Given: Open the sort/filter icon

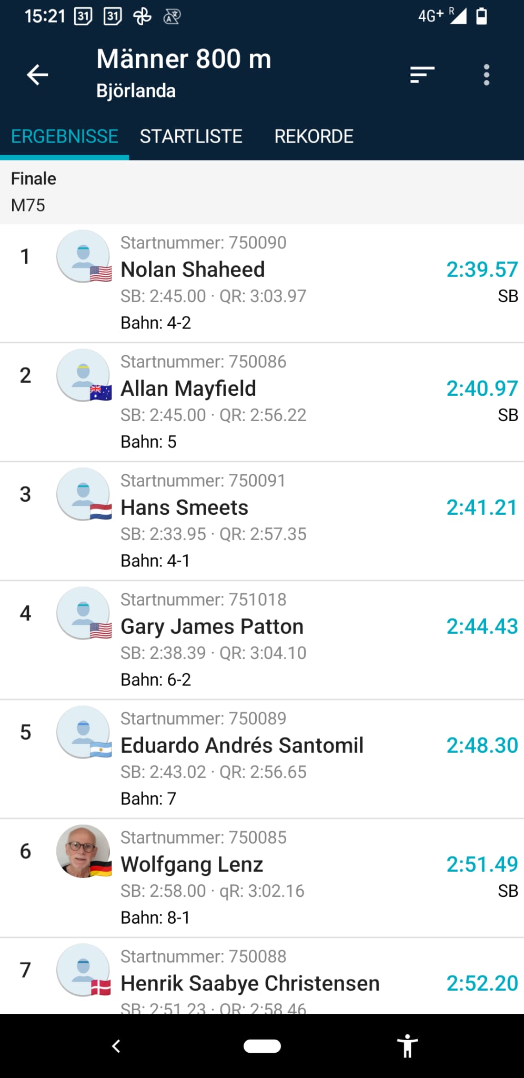Looking at the screenshot, I should click(422, 75).
